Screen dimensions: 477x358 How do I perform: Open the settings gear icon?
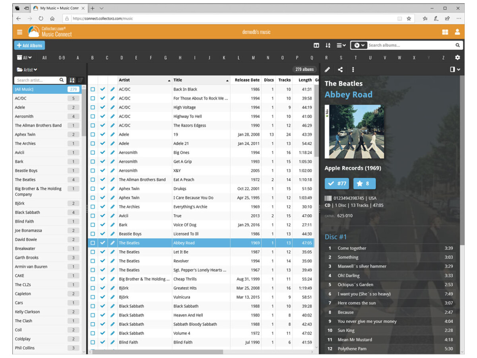click(458, 58)
